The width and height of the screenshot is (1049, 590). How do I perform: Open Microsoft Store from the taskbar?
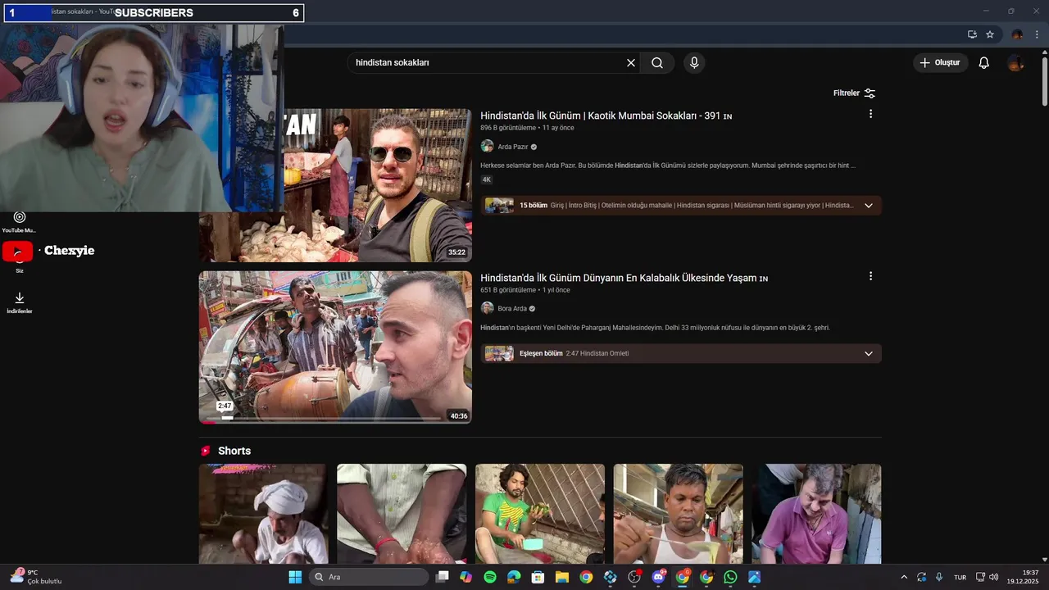538,577
